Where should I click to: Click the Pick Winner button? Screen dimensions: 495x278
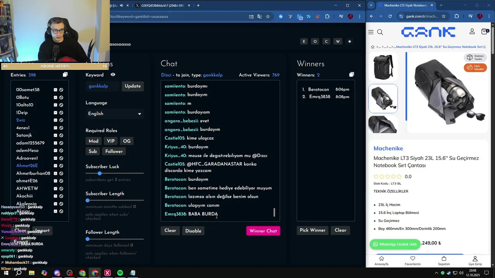point(312,230)
